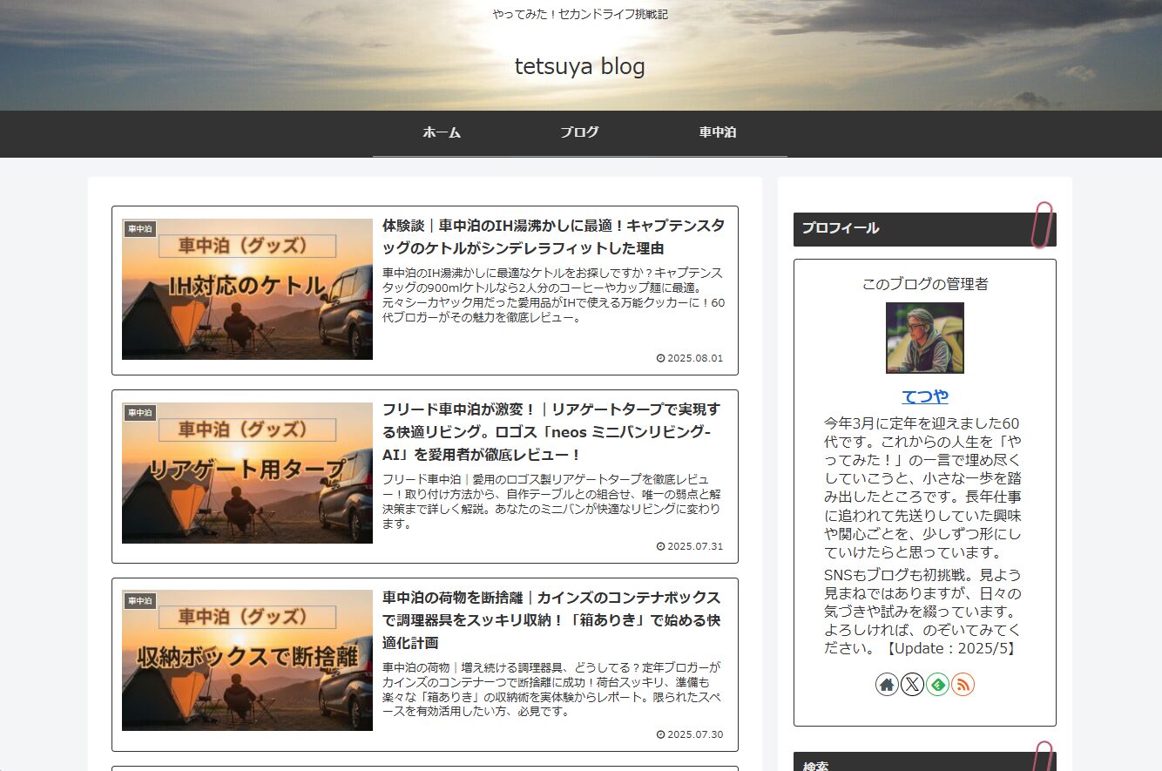Open リアゲート用タープ article thumbnail
The height and width of the screenshot is (771, 1162).
click(247, 473)
